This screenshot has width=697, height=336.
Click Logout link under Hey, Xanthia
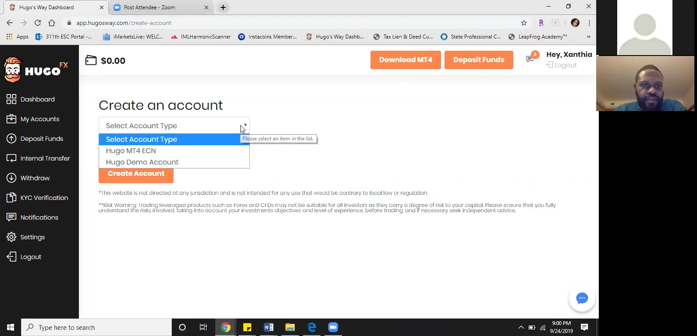(562, 65)
